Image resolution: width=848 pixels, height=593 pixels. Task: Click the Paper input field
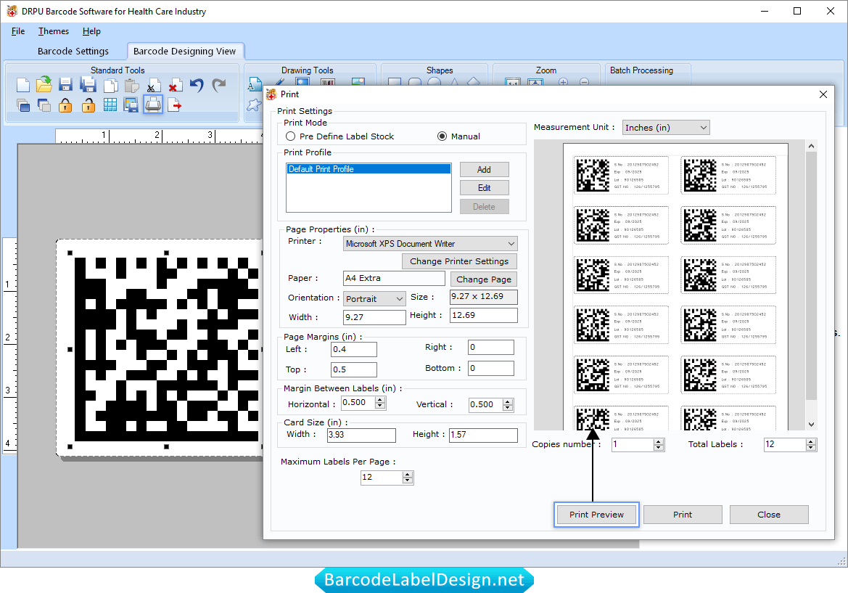pos(394,278)
